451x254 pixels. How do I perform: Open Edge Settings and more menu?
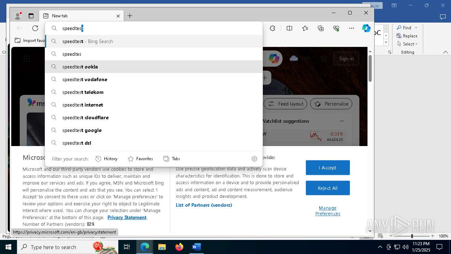[x=352, y=28]
